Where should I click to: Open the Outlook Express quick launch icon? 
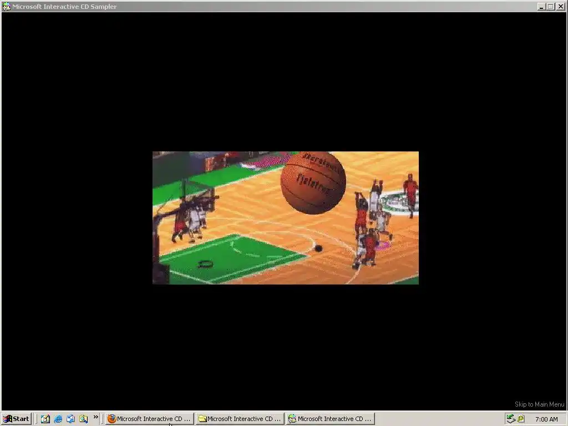[70, 419]
